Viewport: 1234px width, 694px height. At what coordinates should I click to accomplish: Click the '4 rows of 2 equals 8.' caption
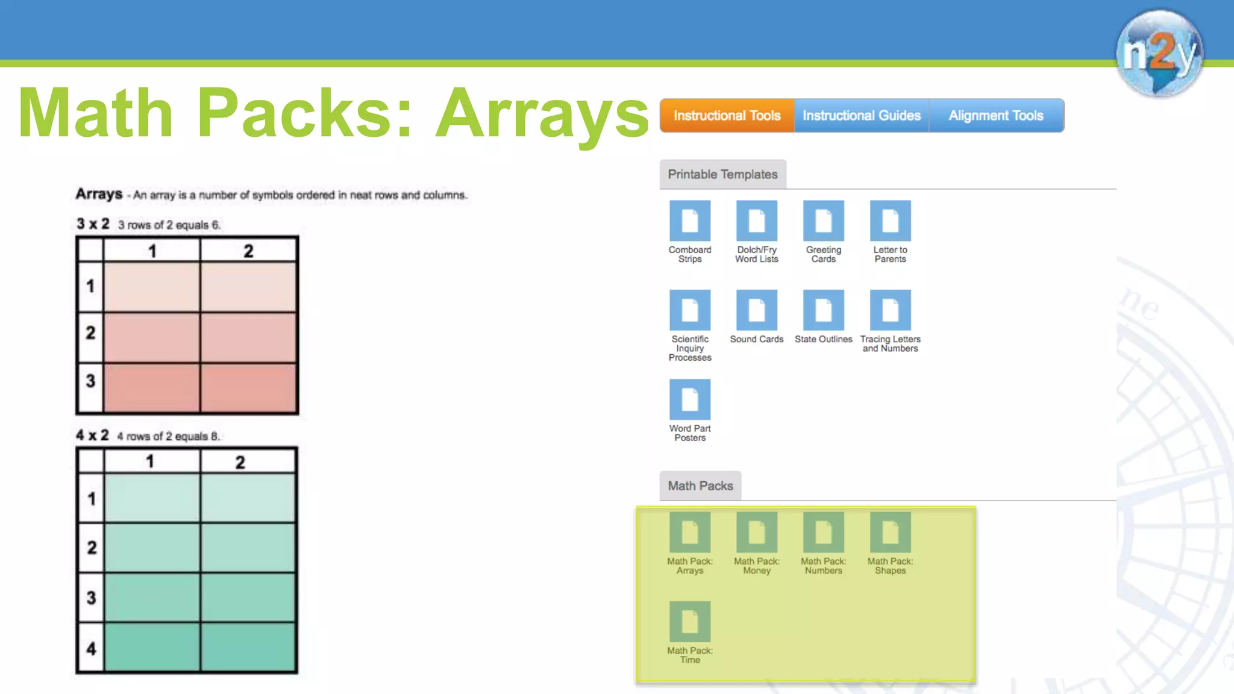point(169,436)
